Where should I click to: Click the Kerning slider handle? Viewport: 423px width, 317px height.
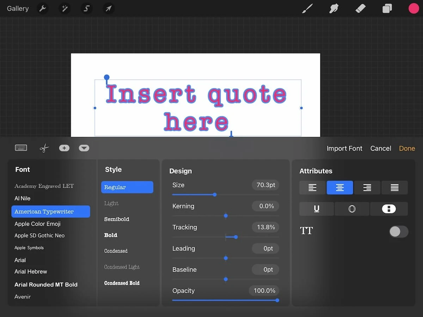tap(226, 216)
